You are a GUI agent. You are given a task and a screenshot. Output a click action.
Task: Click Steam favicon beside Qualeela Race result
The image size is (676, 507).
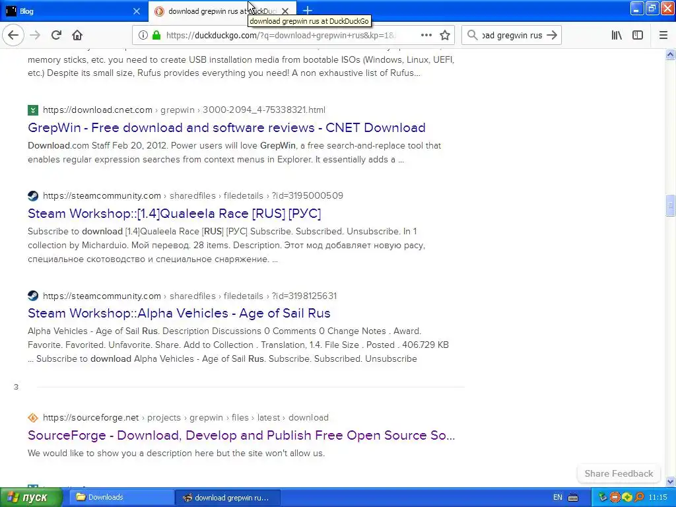pos(33,195)
